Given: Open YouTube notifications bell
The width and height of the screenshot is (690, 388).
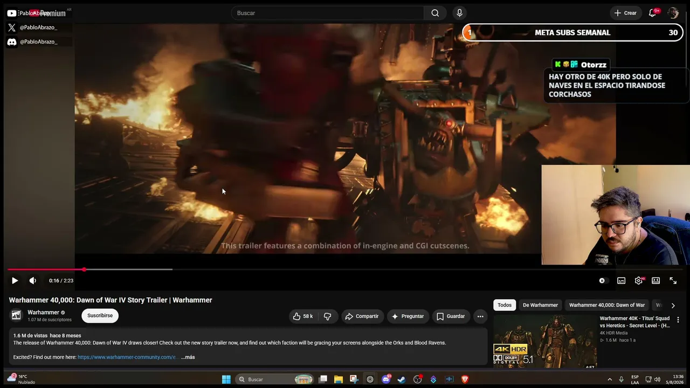Looking at the screenshot, I should [652, 13].
